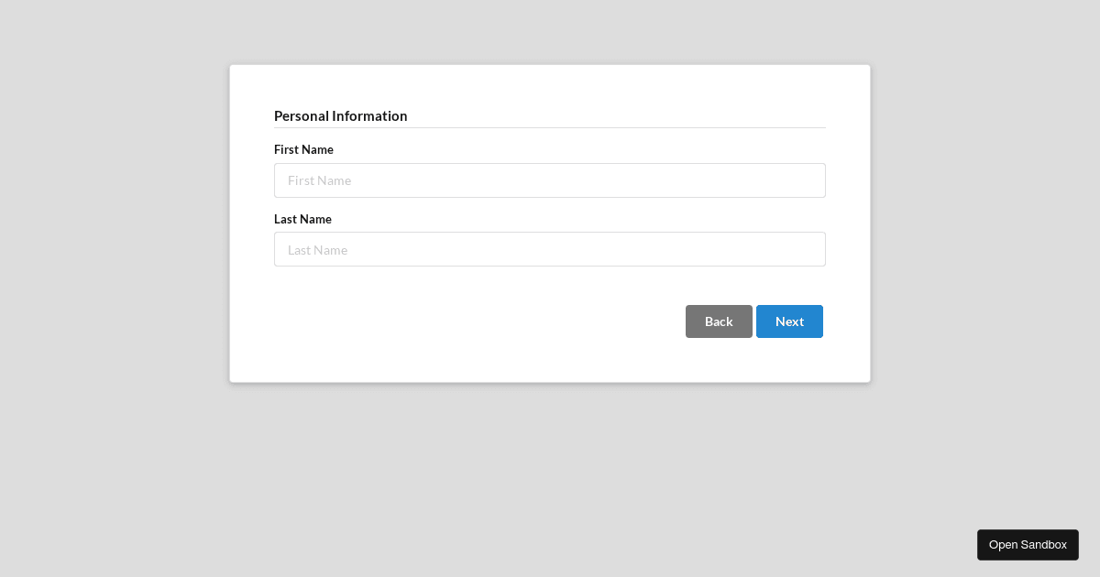Activate the gray Back button
This screenshot has height=577, width=1100.
[x=719, y=321]
